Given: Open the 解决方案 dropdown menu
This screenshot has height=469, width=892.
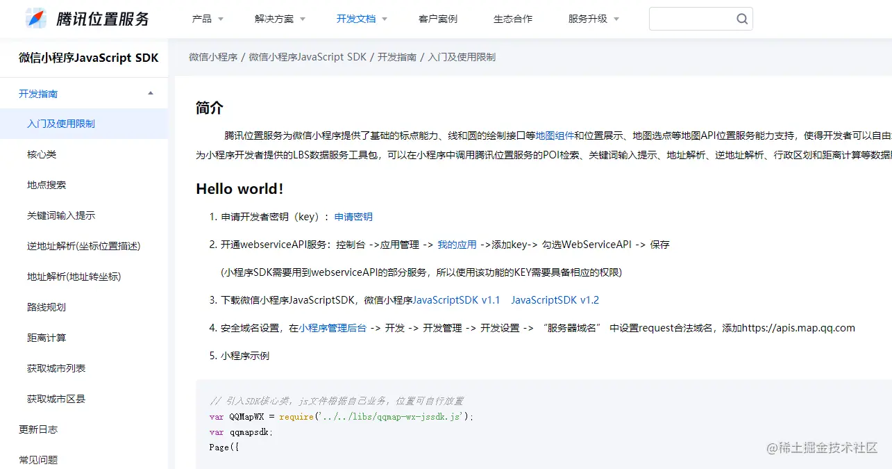Looking at the screenshot, I should click(280, 19).
